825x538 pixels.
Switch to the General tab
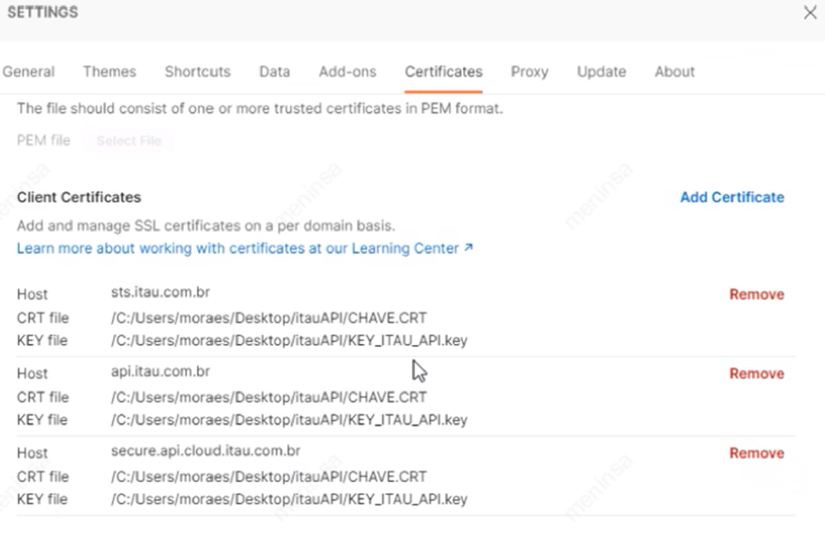pyautogui.click(x=29, y=71)
